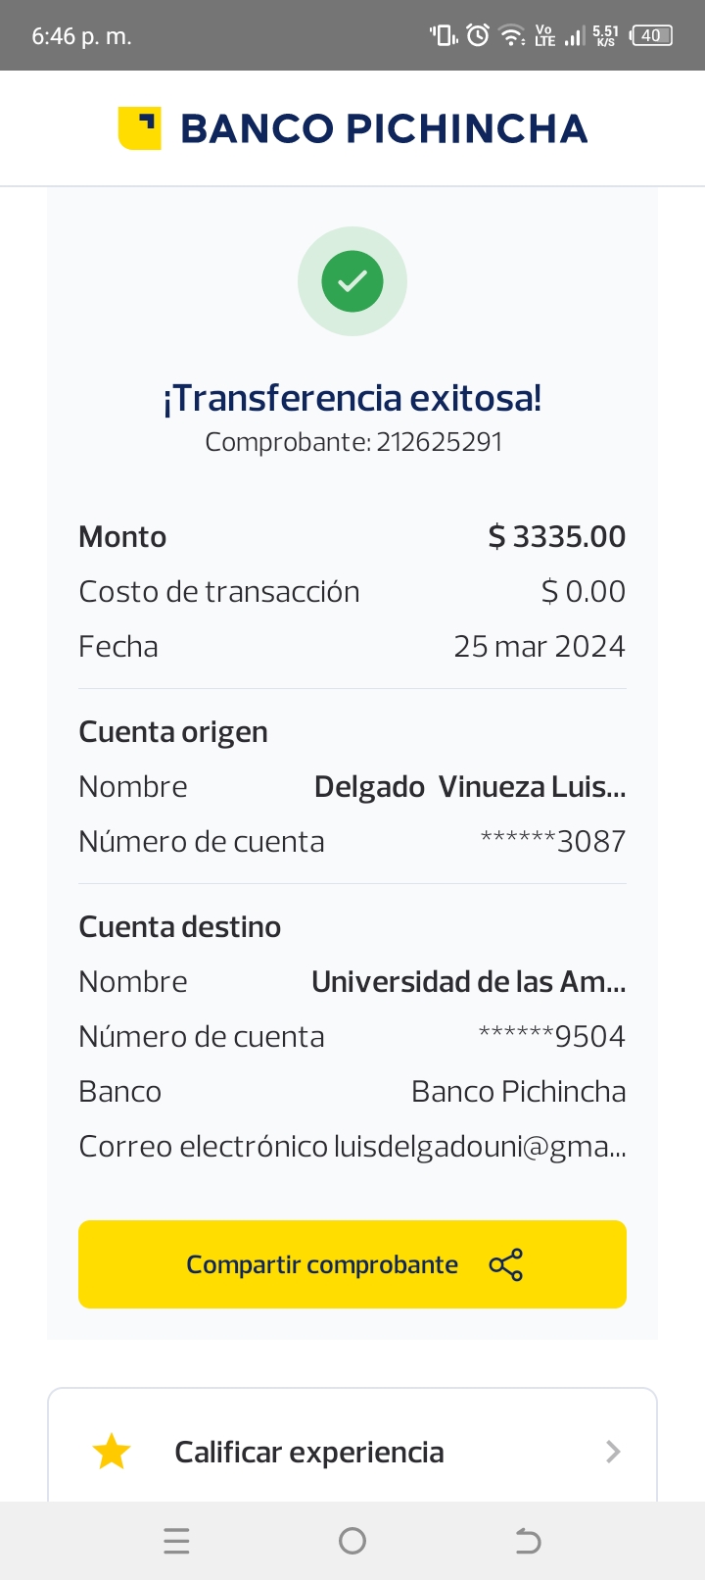Tap the Wi-Fi status bar icon
Screen dimensions: 705x1580
512,36
